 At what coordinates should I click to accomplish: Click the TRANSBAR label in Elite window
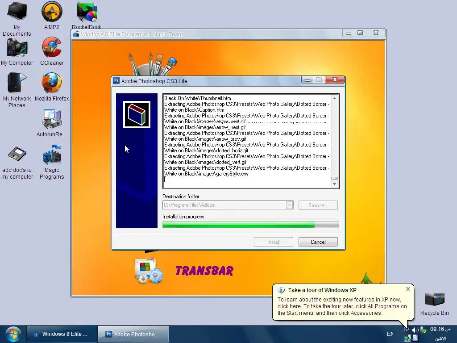pos(204,271)
